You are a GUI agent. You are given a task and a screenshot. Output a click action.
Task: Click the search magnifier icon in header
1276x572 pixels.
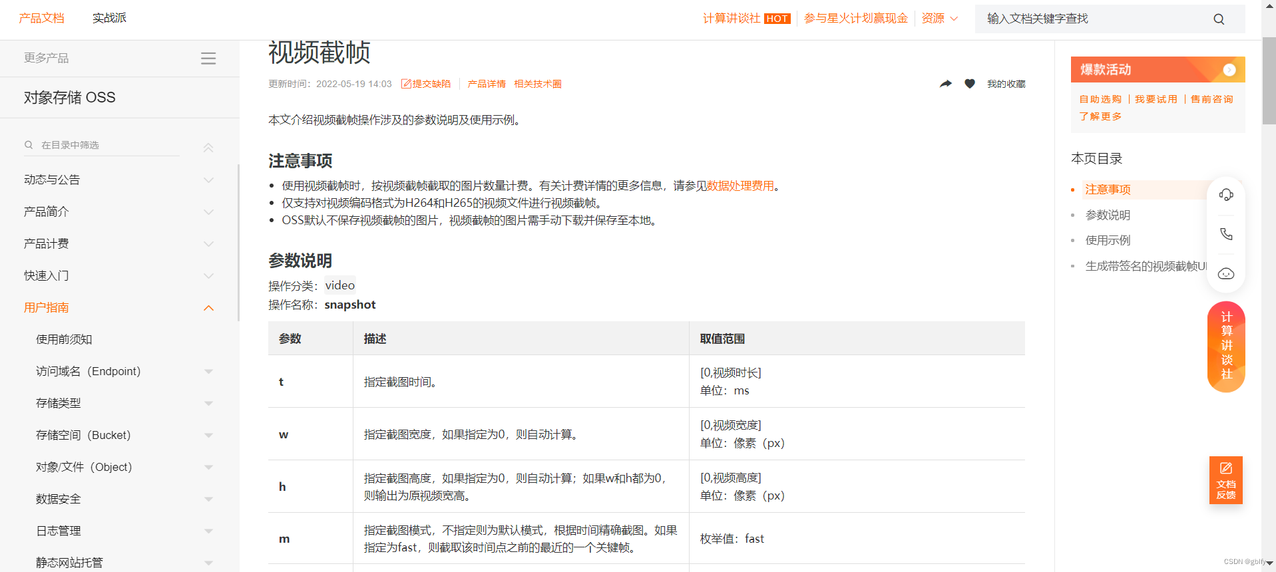coord(1219,19)
